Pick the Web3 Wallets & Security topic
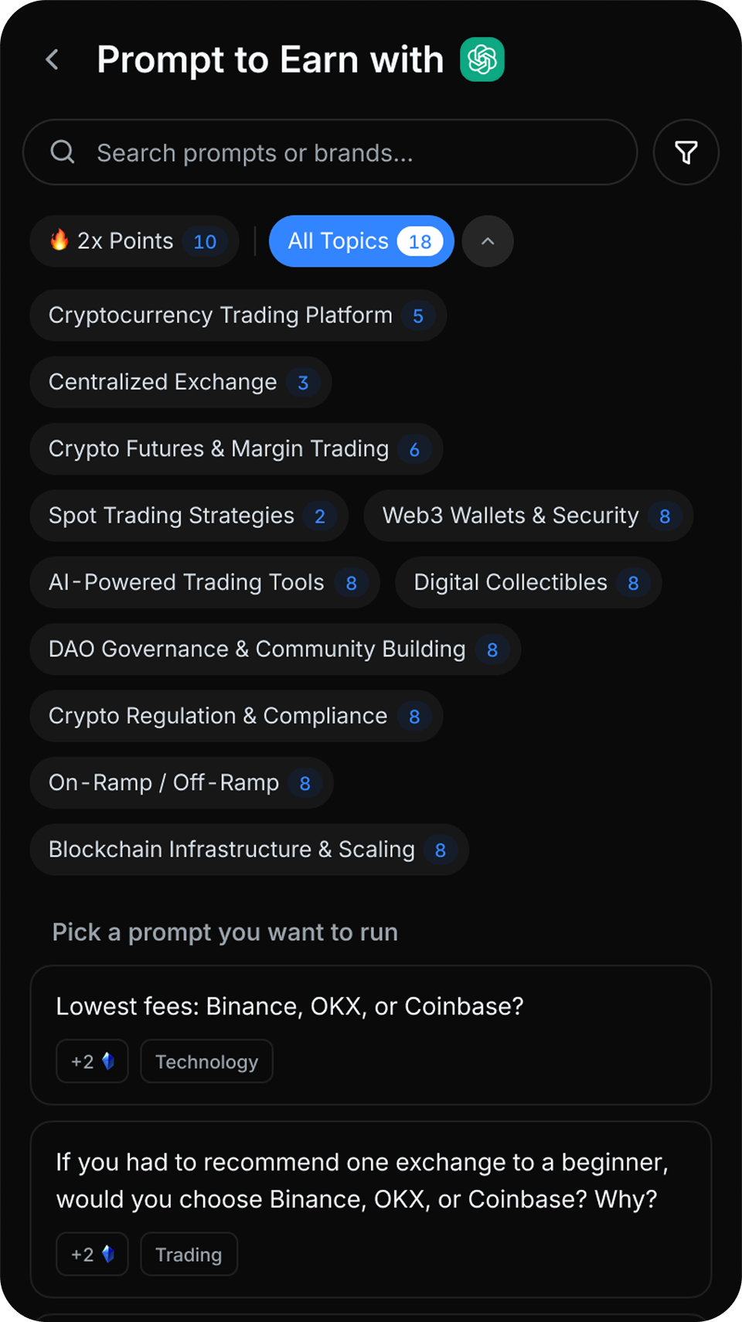This screenshot has height=1322, width=742. tap(528, 516)
